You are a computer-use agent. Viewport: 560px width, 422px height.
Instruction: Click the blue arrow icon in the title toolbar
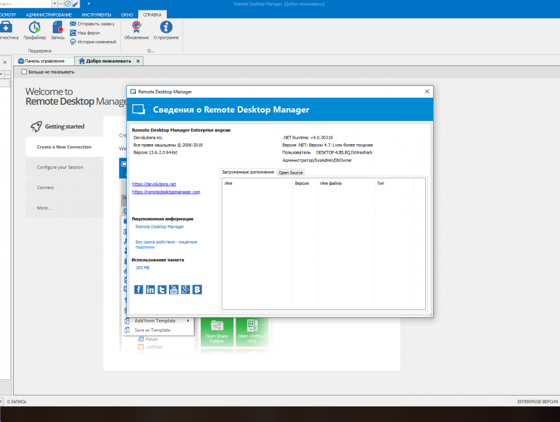[76, 4]
